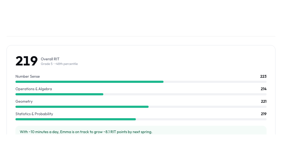Click the Number Sense label
The image size is (282, 163).
click(x=27, y=76)
